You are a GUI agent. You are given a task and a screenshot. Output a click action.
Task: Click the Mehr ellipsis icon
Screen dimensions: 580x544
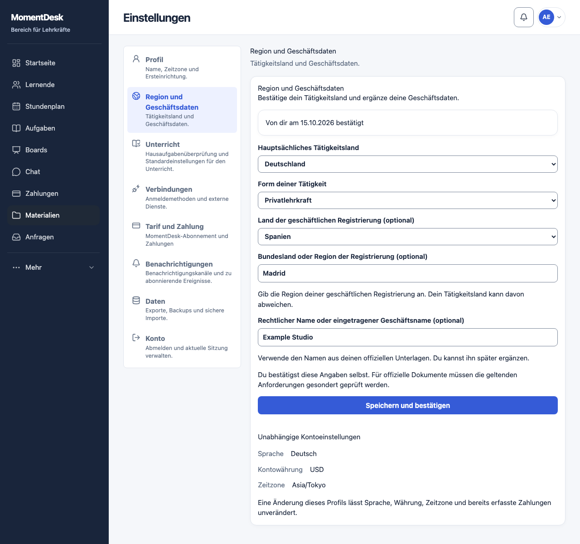pyautogui.click(x=16, y=267)
